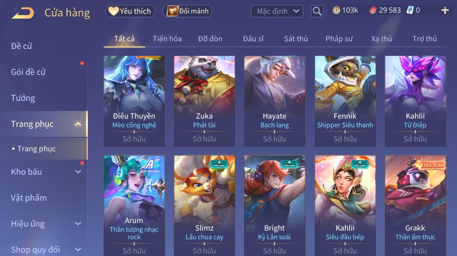The width and height of the screenshot is (457, 256).
Task: Open the Đổi mảnh chest button
Action: point(187,11)
